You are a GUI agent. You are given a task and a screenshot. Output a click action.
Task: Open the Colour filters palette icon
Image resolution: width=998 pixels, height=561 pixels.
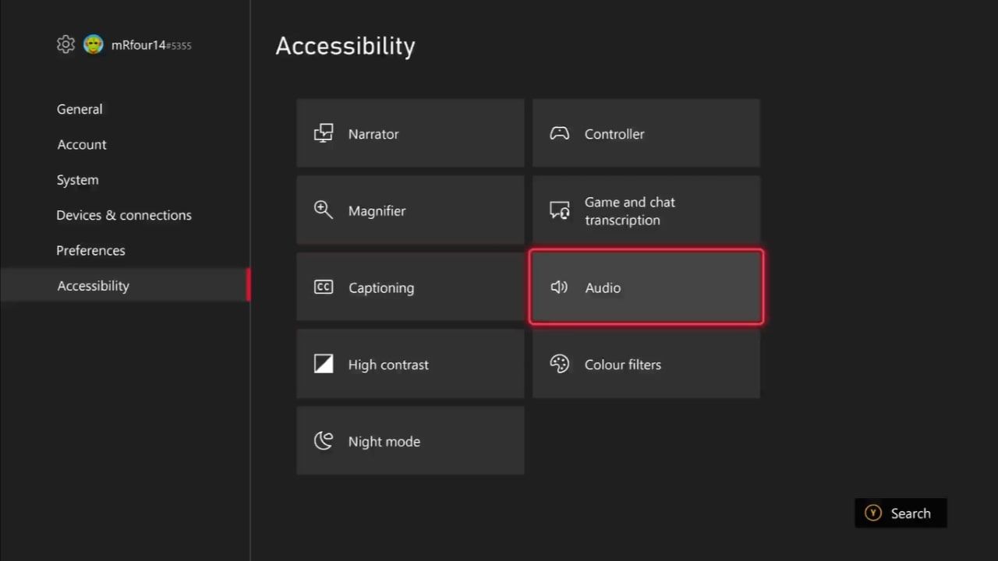[x=560, y=364]
